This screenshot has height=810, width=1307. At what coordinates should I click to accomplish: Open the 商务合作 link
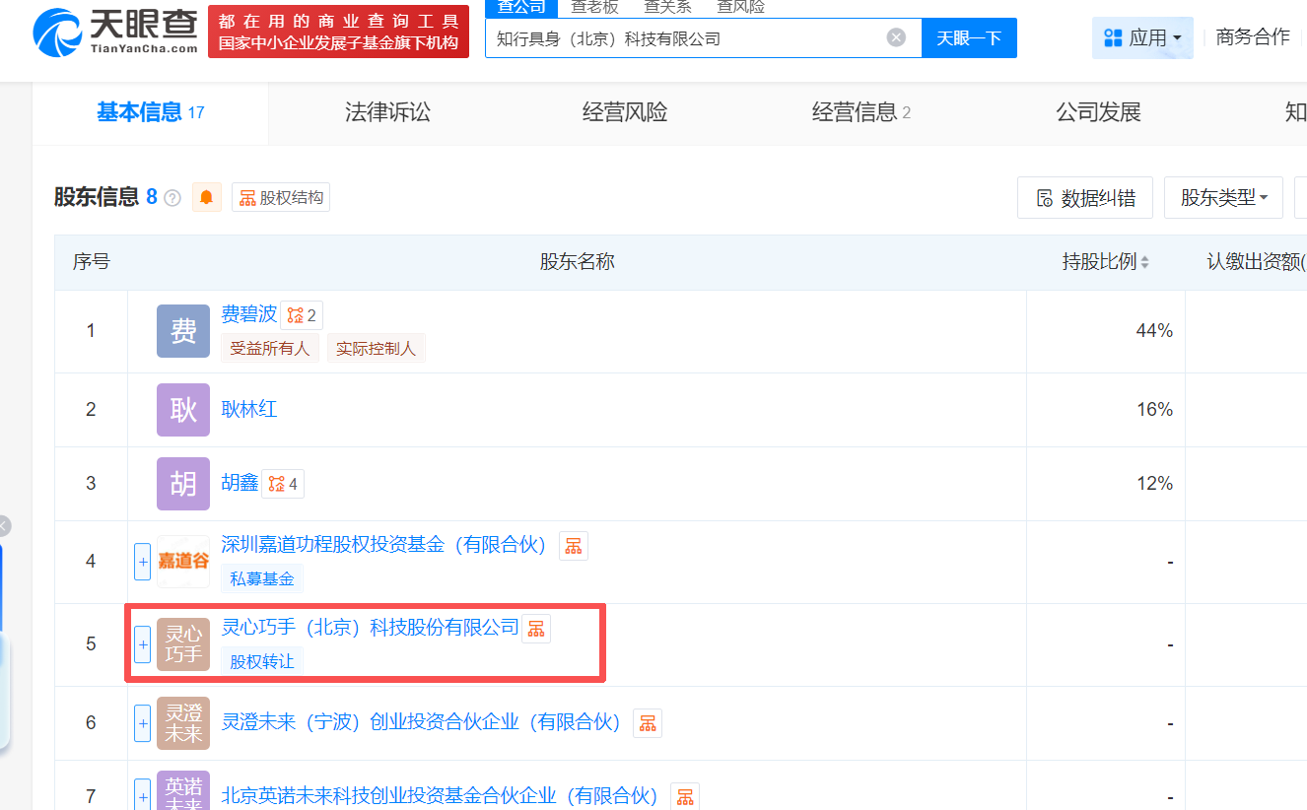pyautogui.click(x=1253, y=37)
